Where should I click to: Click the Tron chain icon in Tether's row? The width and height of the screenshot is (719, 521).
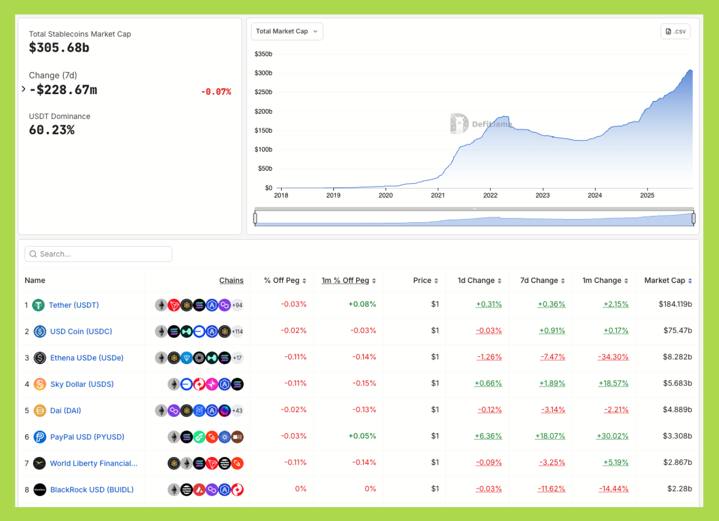pos(174,305)
